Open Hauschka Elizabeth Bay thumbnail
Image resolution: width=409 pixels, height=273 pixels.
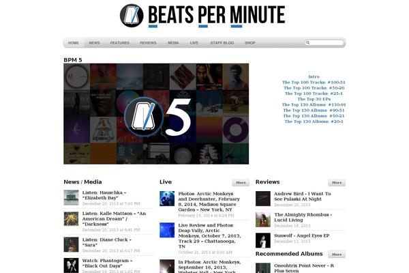[71, 197]
